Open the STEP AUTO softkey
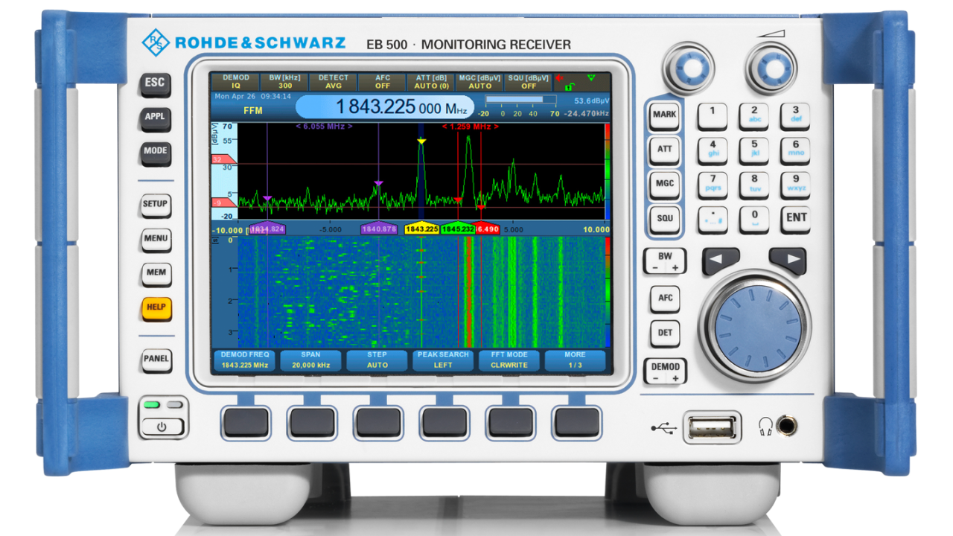 click(377, 360)
